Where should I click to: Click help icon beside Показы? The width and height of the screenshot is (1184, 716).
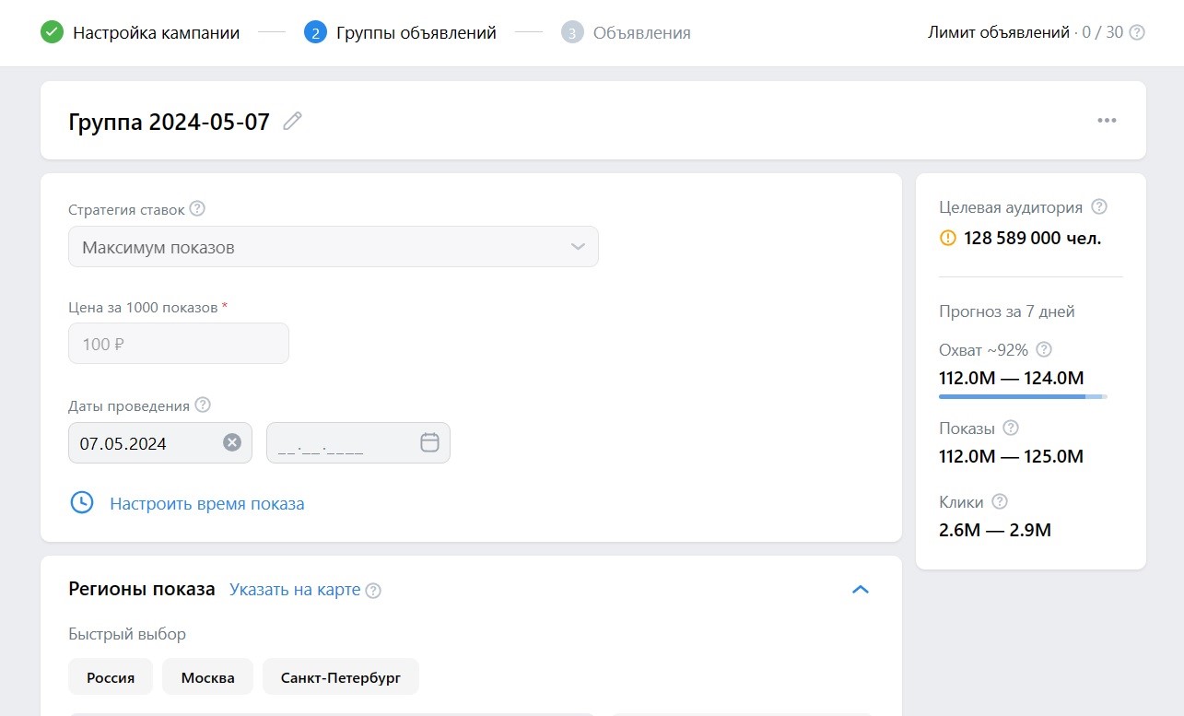[x=1011, y=428]
